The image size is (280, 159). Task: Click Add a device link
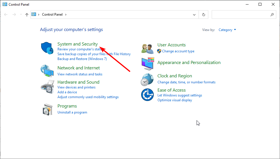click(67, 92)
